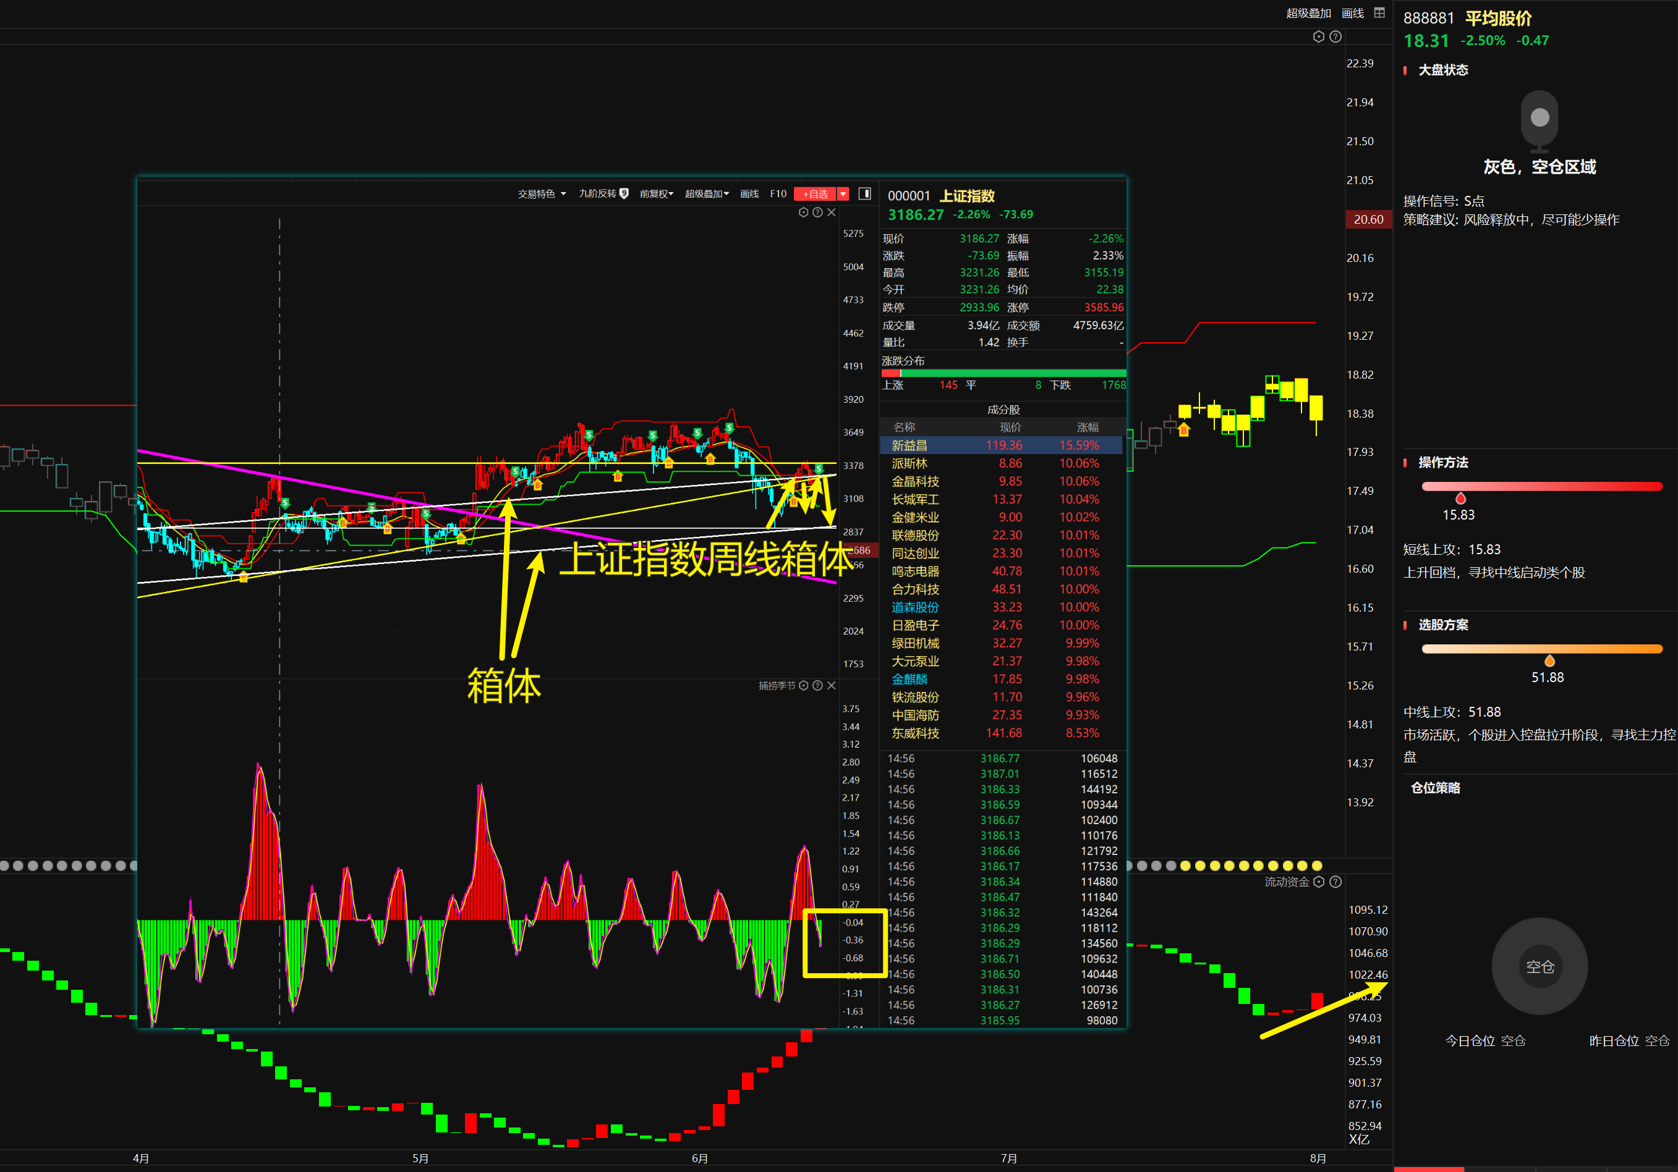Select 鸣志电器 stock row
1678x1172 pixels.
[1001, 571]
